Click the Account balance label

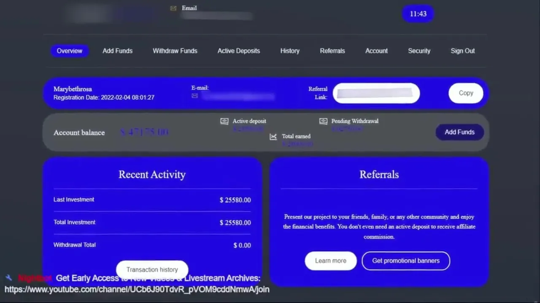[x=79, y=133]
